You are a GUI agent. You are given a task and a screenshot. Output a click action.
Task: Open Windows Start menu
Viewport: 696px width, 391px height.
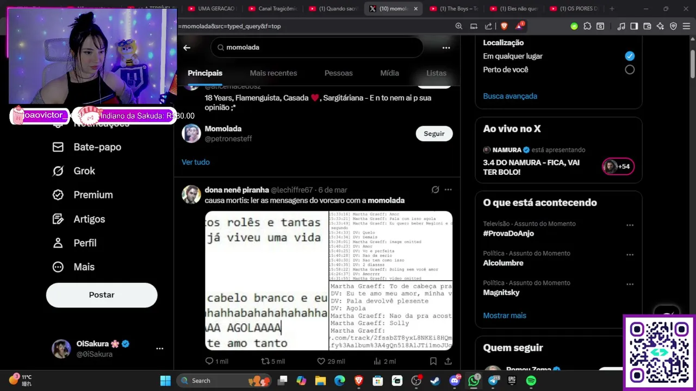(165, 381)
